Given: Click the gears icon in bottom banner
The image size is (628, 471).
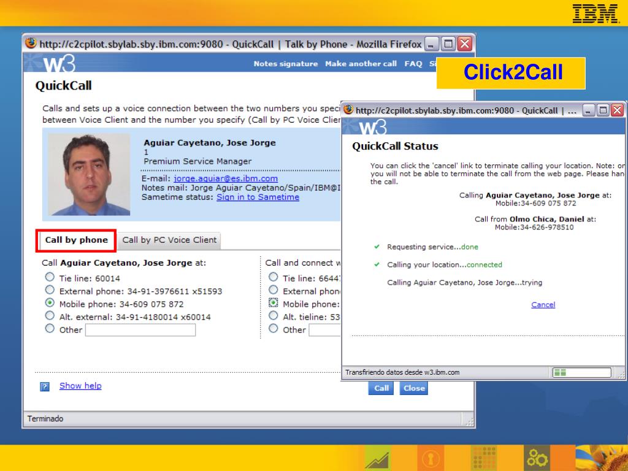Looking at the screenshot, I should [537, 459].
